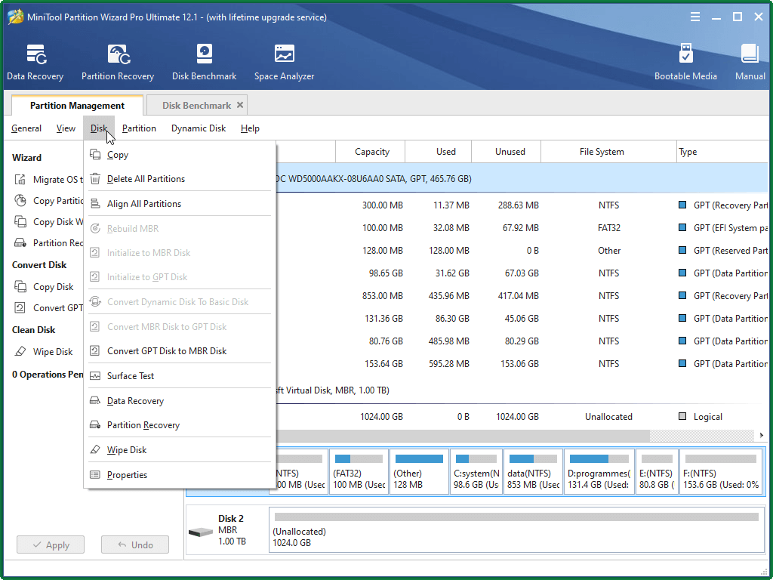Select the Disk 2 Unallocated 1024.0 GB block
The height and width of the screenshot is (580, 773).
tap(516, 529)
